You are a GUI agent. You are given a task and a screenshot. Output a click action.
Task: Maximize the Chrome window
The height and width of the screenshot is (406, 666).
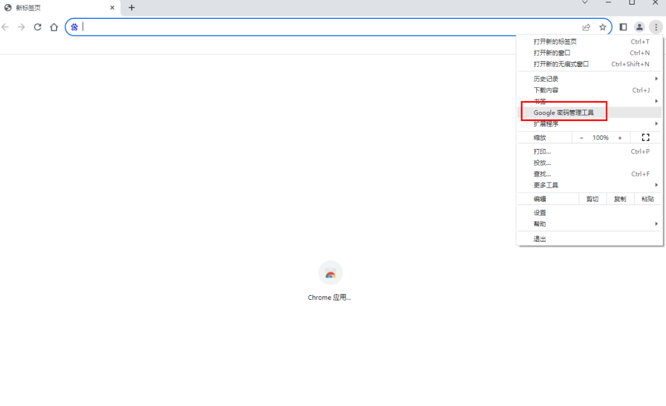[x=632, y=2]
